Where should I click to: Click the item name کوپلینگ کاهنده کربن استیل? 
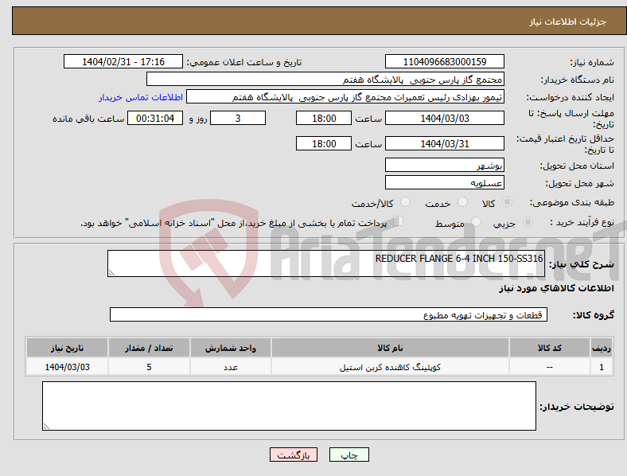390,367
